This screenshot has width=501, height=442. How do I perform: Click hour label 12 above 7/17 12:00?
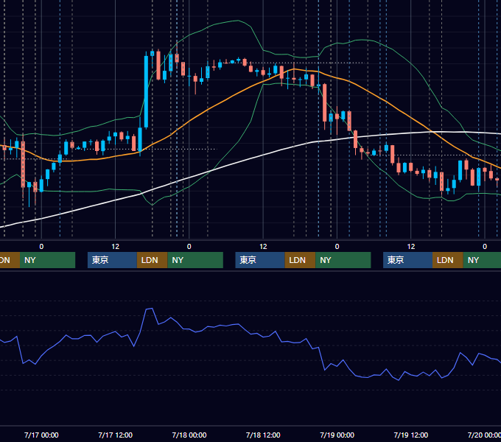(116, 247)
